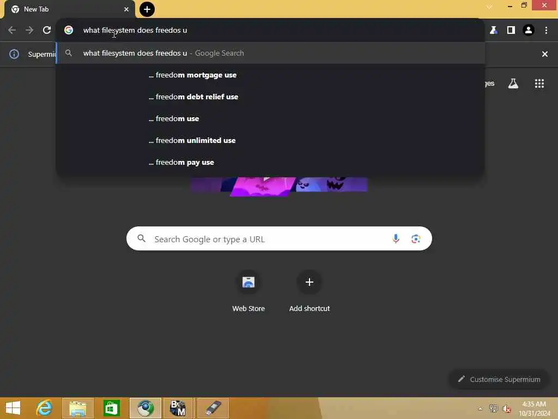This screenshot has height=419, width=558.
Task: Add a new shortcut tile
Action: [310, 291]
